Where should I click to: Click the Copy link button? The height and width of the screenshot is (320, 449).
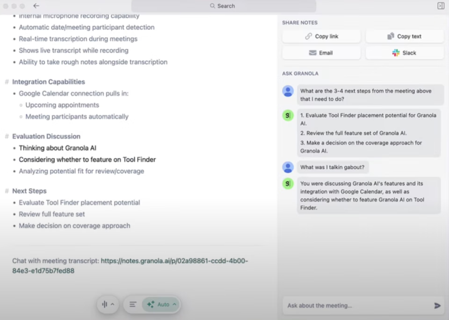click(321, 36)
